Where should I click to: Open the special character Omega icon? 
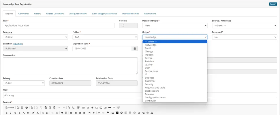(139, 113)
